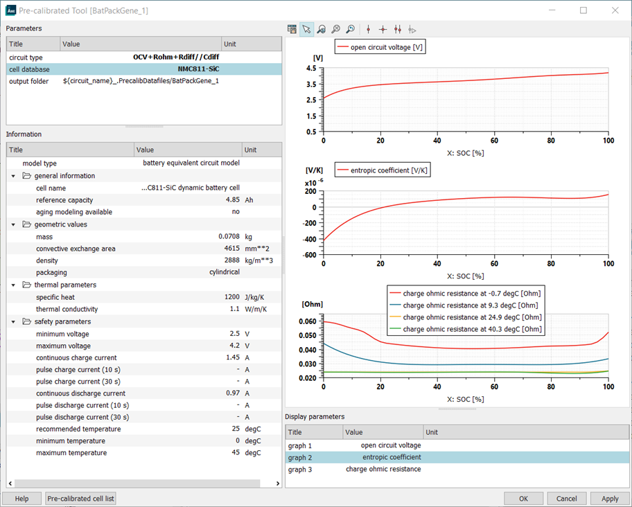Image resolution: width=632 pixels, height=507 pixels.
Task: Click the table view icon at toolbar's left end
Action: coord(292,29)
